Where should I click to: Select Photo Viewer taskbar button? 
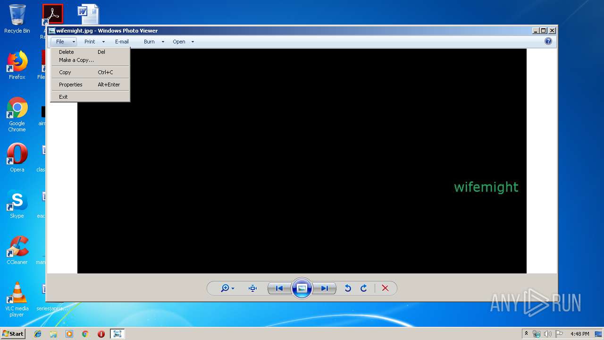117,334
